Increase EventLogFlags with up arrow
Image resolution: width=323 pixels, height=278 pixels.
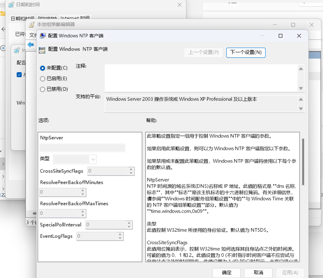[x=120, y=234]
